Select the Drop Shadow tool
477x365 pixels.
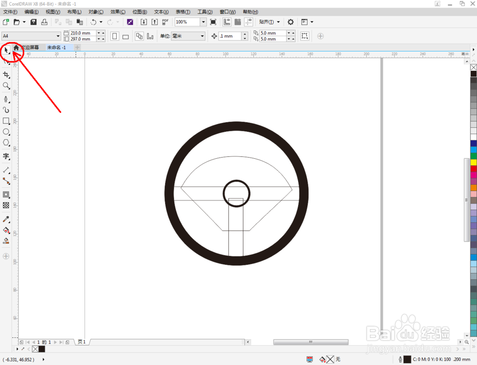point(6,194)
